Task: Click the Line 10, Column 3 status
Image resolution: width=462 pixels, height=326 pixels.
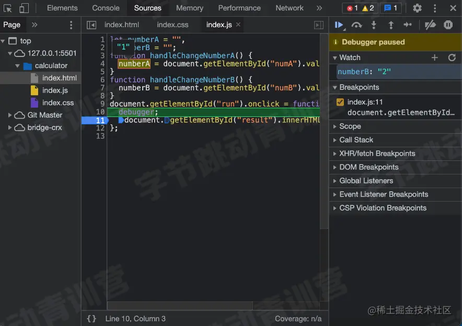Action: coord(135,319)
